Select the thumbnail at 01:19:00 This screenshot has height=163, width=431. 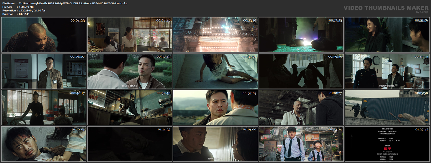(215, 144)
